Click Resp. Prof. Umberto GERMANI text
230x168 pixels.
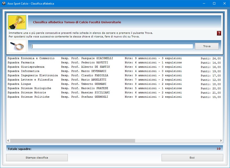pyautogui.click(x=84, y=84)
